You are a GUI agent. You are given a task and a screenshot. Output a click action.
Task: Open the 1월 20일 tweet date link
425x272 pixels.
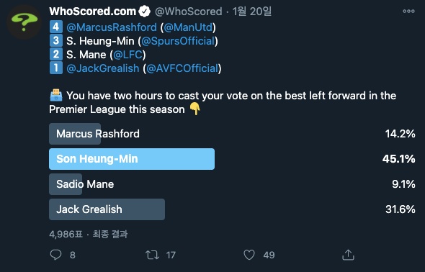pos(252,12)
